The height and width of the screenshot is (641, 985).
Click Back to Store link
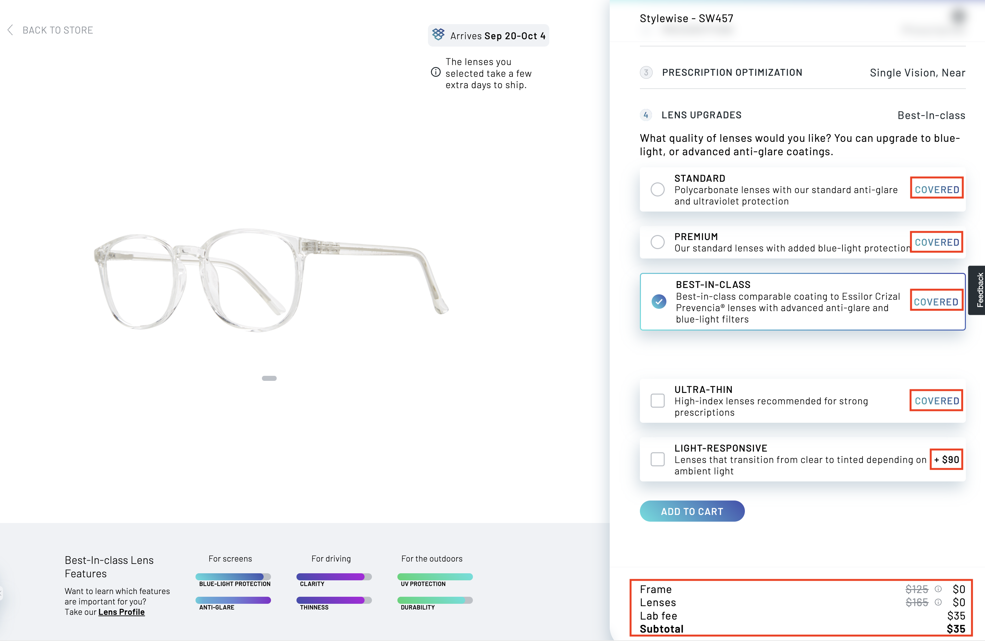pos(58,30)
